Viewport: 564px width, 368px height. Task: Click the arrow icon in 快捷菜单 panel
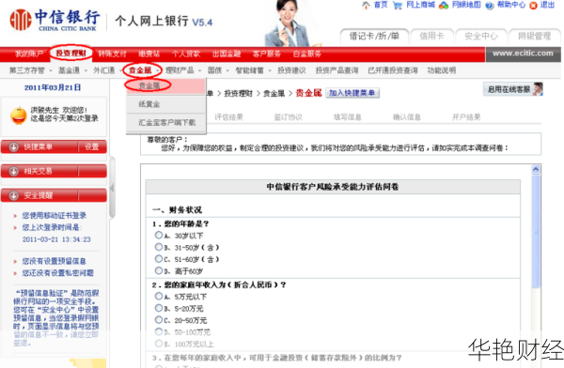(x=14, y=147)
